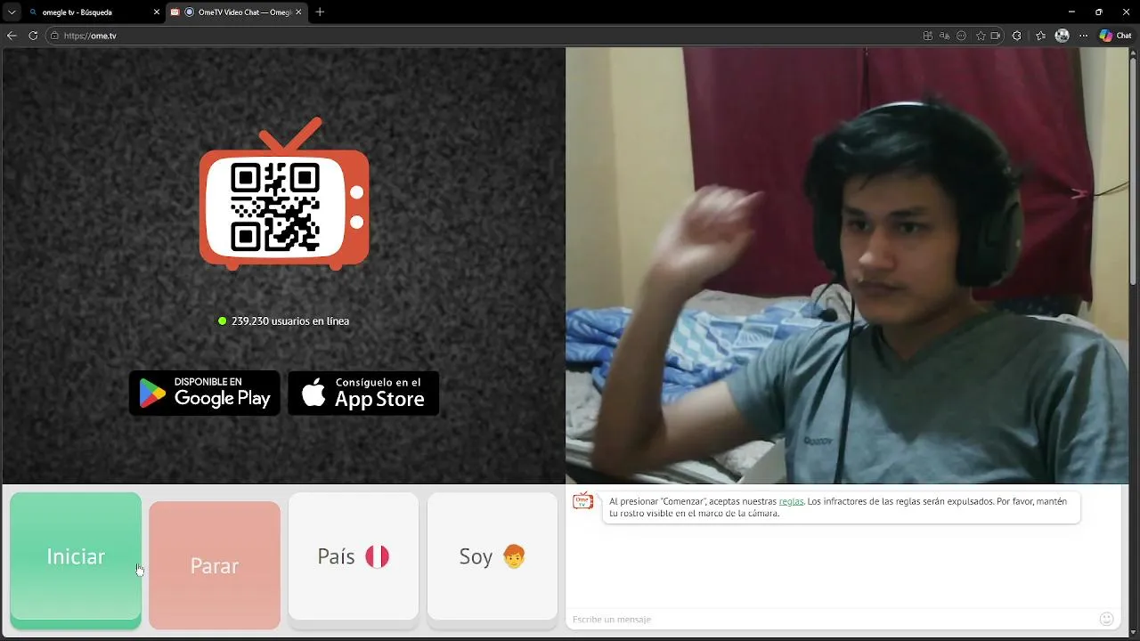This screenshot has height=641, width=1140.
Task: Click the boy emoji on Soy
Action: (x=514, y=557)
